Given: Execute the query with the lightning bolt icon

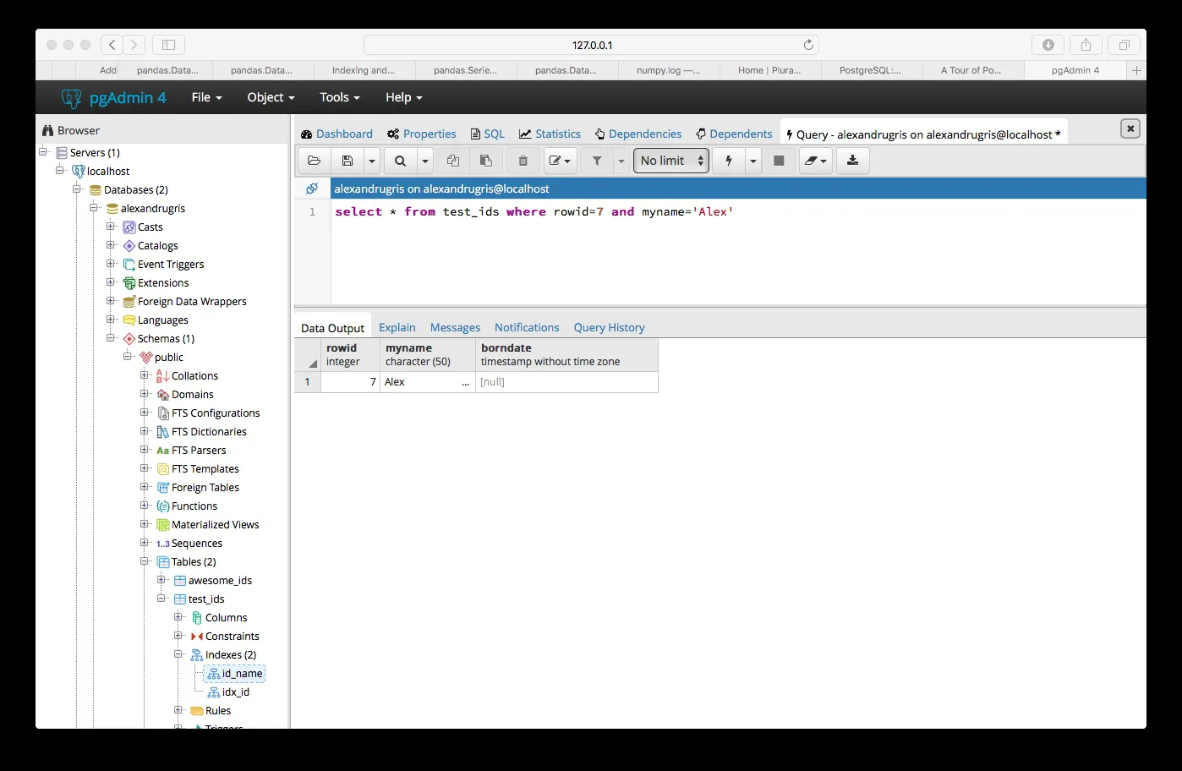Looking at the screenshot, I should [x=729, y=161].
